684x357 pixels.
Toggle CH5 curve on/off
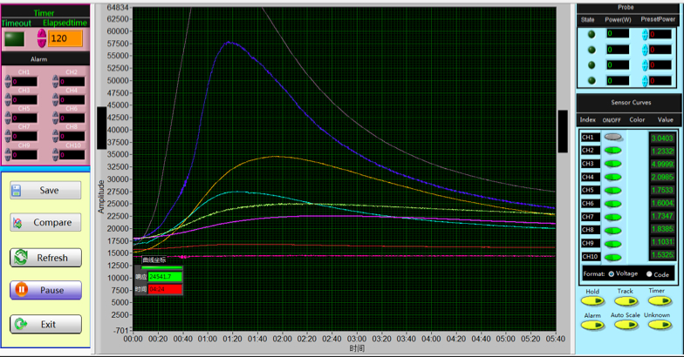(x=612, y=191)
